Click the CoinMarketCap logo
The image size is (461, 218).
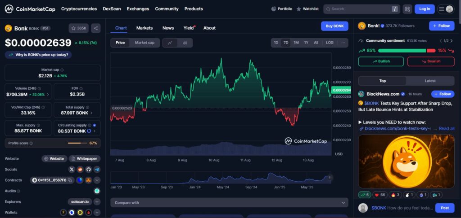click(x=30, y=9)
